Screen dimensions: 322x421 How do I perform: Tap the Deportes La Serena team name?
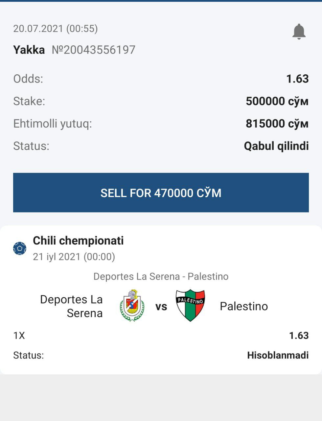pos(71,306)
